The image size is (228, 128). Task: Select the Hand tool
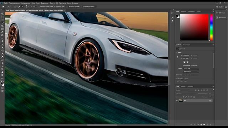coord(2,72)
